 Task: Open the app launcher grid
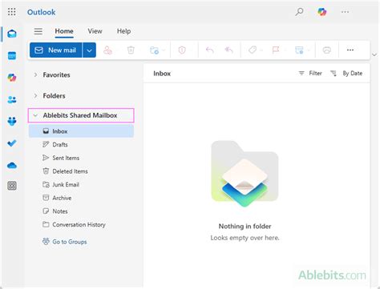[x=12, y=12]
